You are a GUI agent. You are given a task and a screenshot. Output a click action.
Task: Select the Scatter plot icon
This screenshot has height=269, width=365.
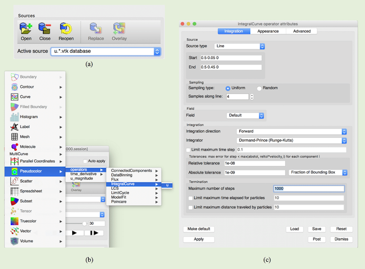[x=14, y=181]
